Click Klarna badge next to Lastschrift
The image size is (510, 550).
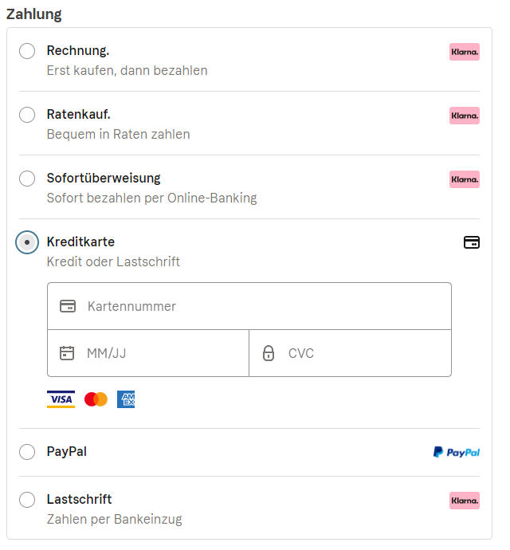coord(465,501)
